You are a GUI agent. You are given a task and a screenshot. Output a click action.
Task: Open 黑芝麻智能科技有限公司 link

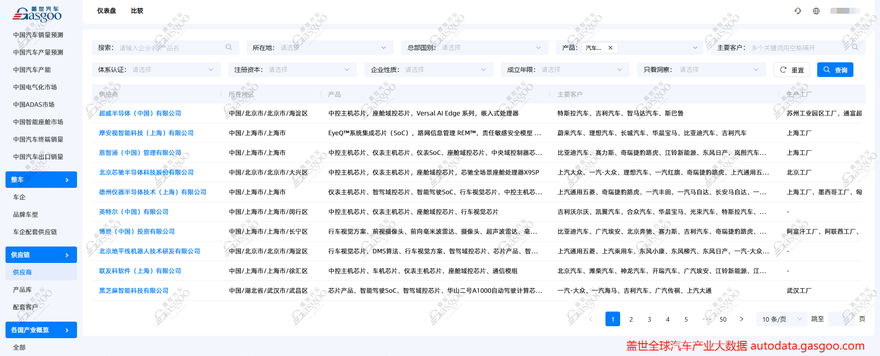pyautogui.click(x=134, y=290)
